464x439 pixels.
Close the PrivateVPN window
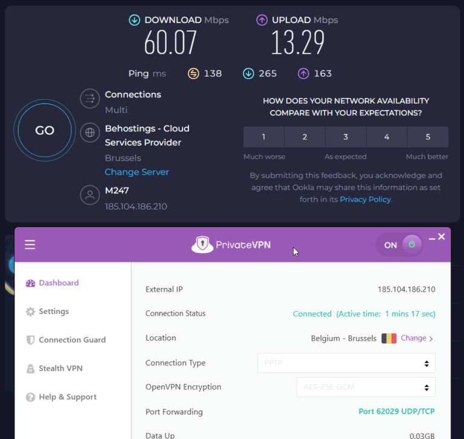[442, 237]
